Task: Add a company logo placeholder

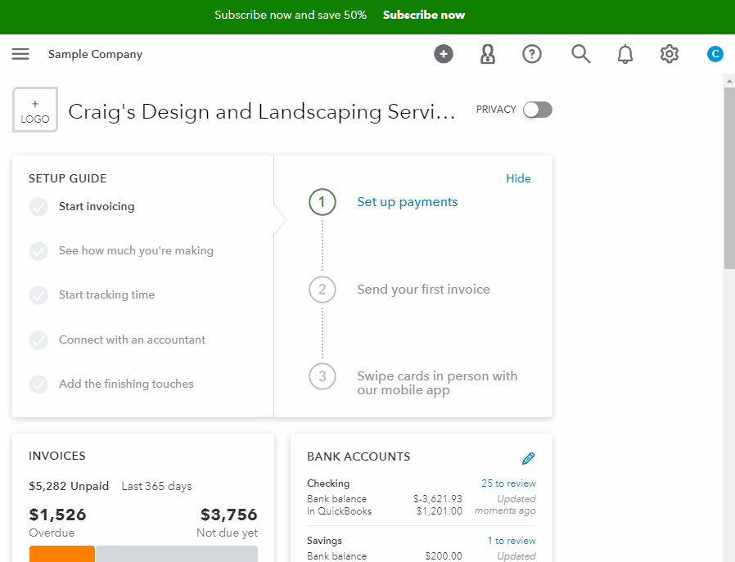Action: click(x=35, y=110)
